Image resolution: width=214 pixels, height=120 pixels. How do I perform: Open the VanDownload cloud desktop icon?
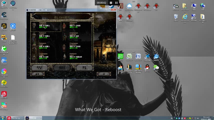click(x=129, y=8)
